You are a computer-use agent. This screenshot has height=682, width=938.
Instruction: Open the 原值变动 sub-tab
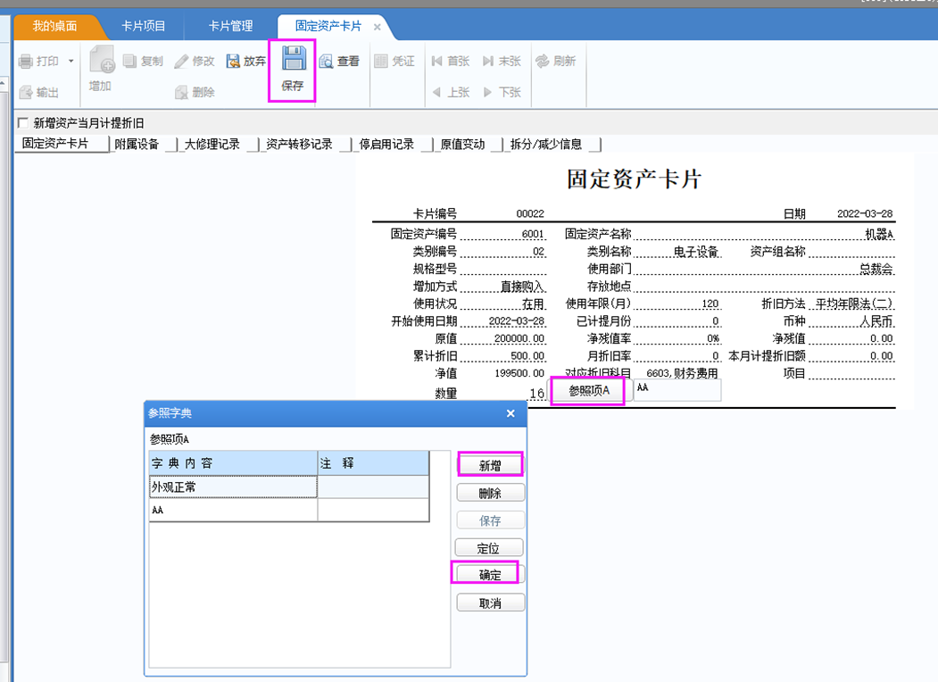pos(462,145)
